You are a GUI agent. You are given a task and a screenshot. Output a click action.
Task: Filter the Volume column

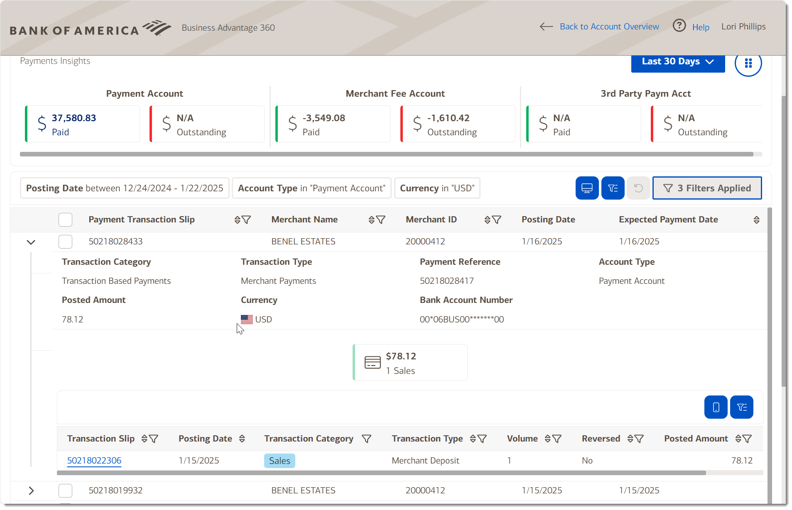[x=557, y=439]
